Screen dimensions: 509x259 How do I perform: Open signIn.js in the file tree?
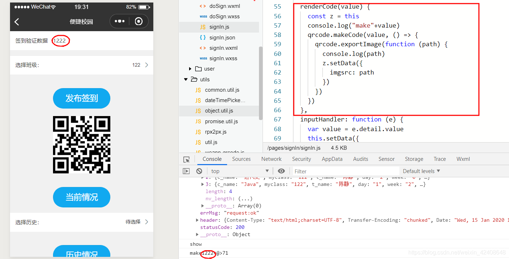[x=219, y=27]
